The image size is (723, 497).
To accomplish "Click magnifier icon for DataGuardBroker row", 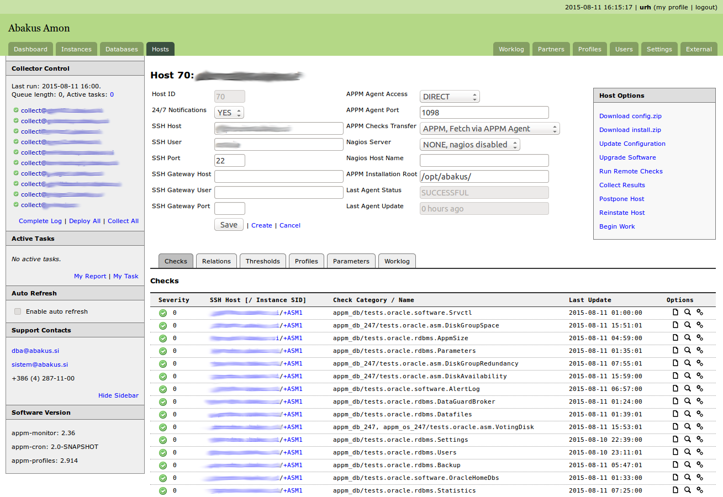I will point(687,401).
